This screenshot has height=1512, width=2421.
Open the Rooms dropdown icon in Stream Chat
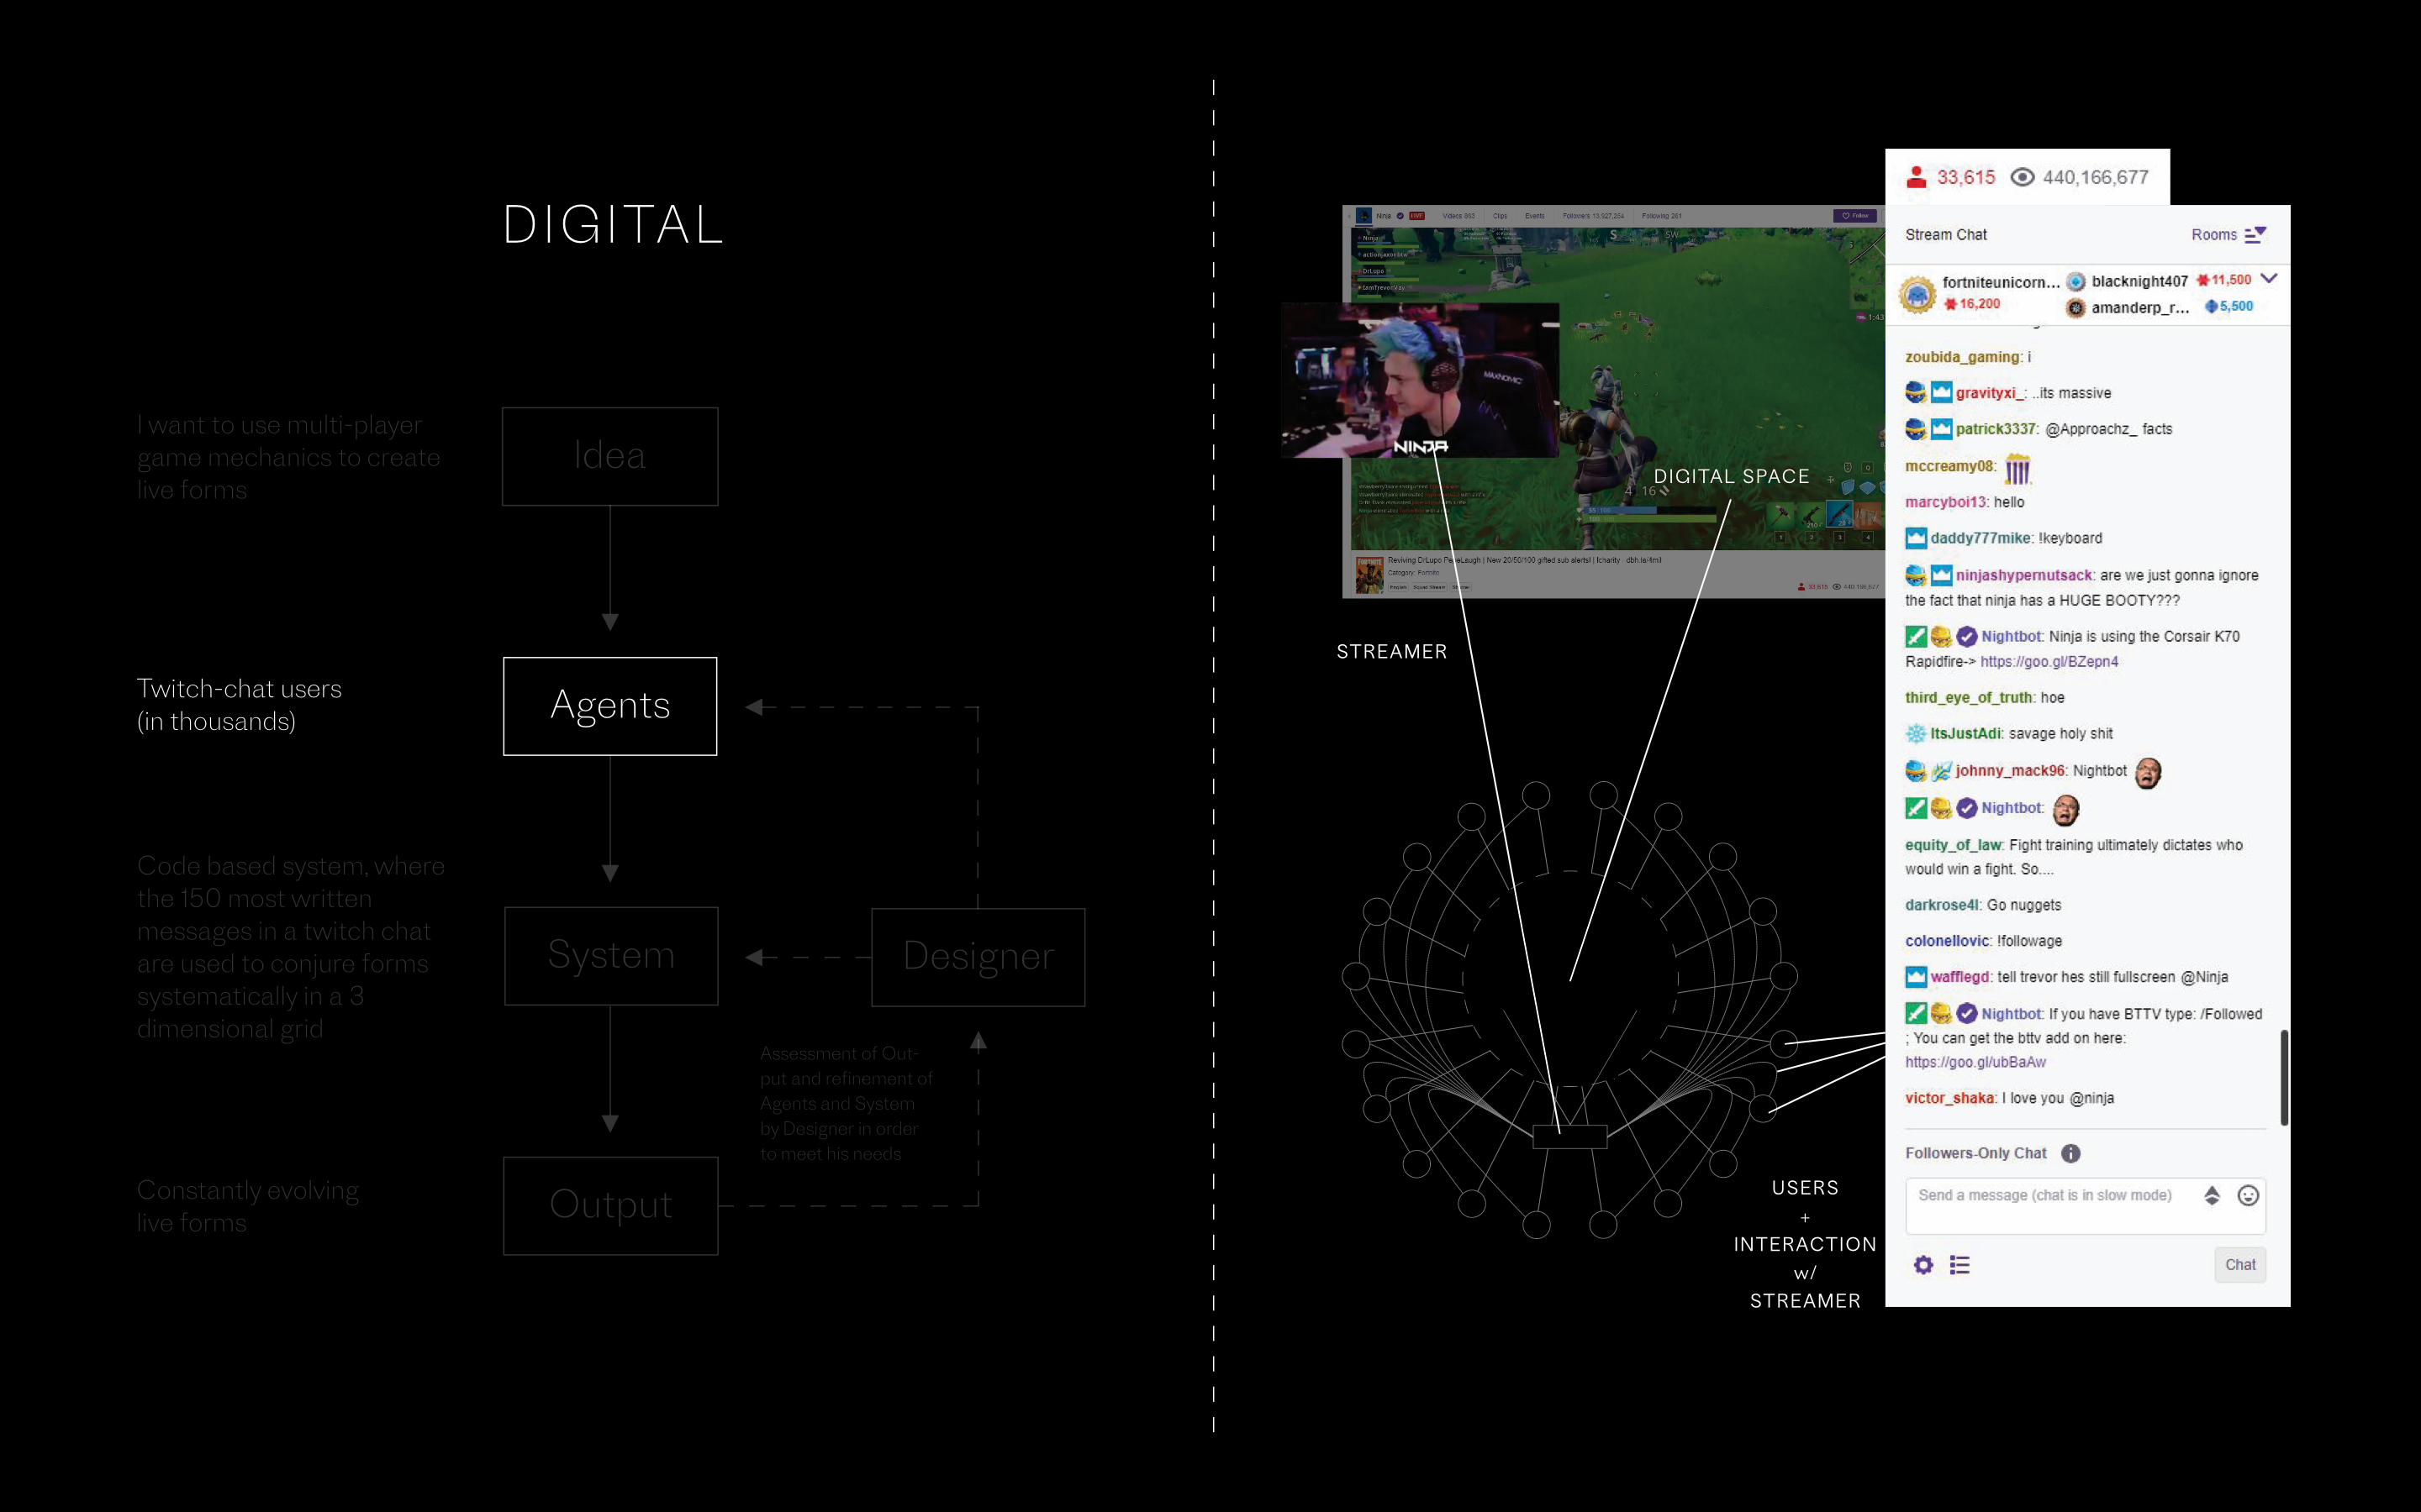(2255, 235)
